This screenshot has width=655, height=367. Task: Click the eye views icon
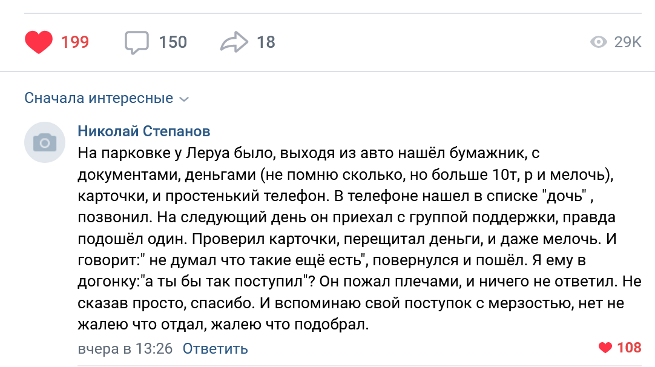pyautogui.click(x=598, y=42)
